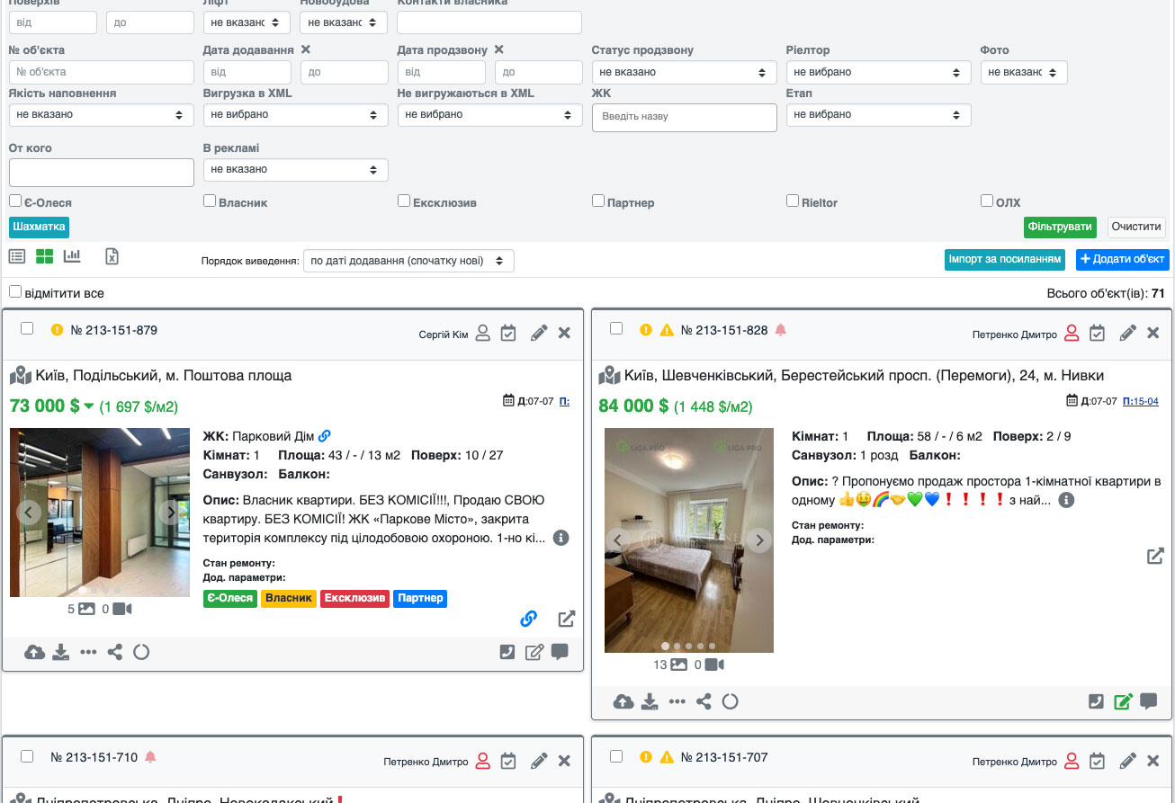Click the Додати об'єкт button

(1123, 259)
